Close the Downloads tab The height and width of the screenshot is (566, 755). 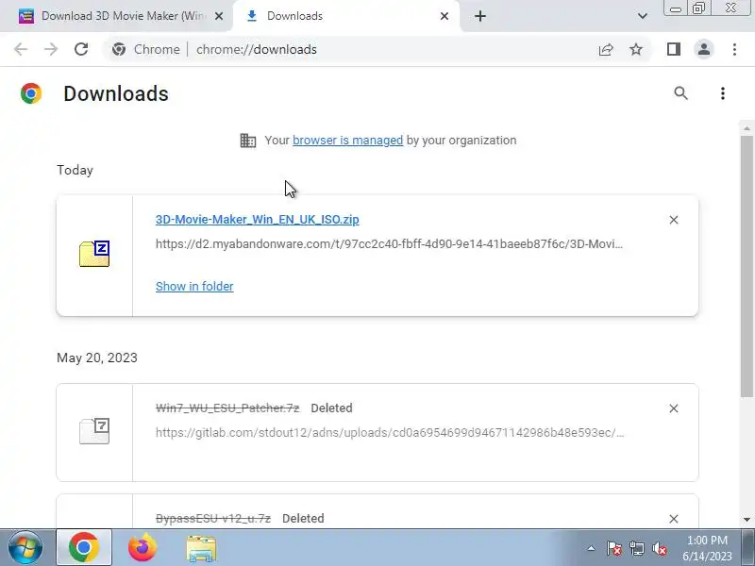(445, 16)
